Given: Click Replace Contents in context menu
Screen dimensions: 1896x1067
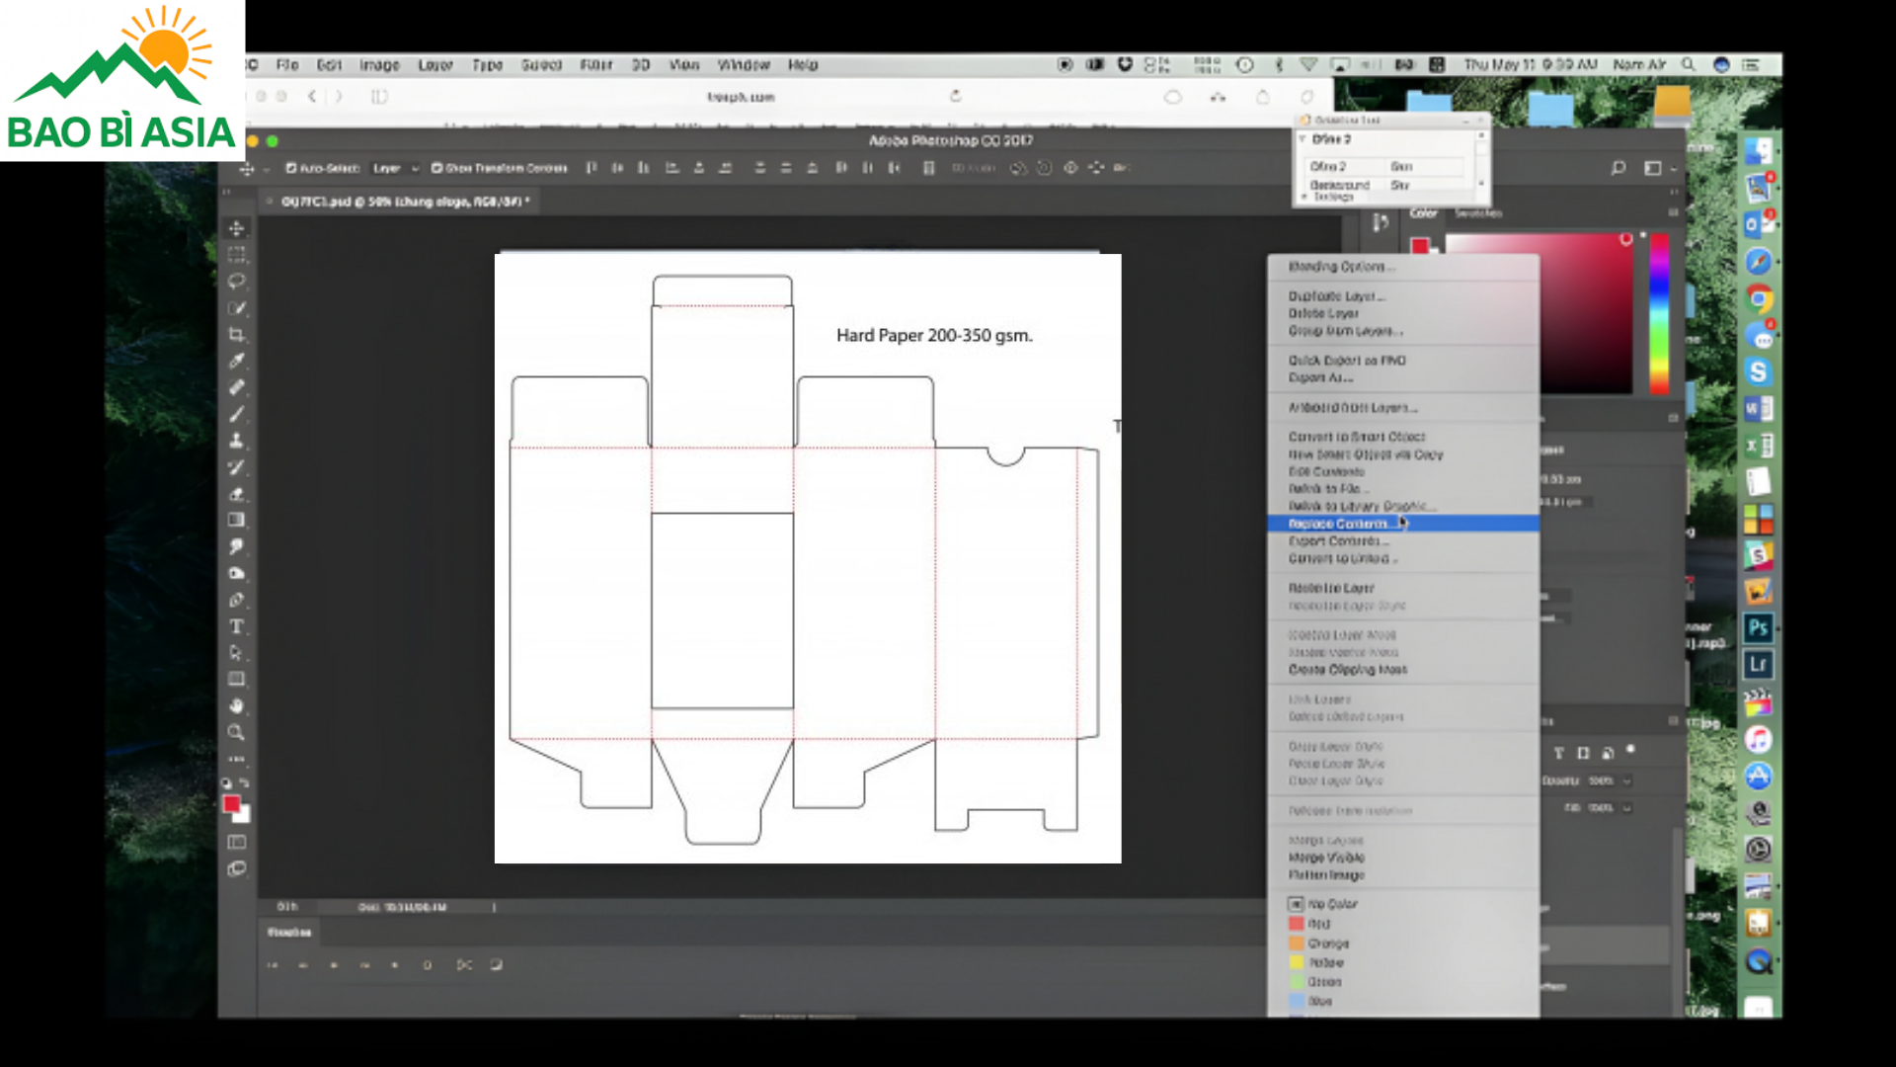Looking at the screenshot, I should tap(1338, 524).
